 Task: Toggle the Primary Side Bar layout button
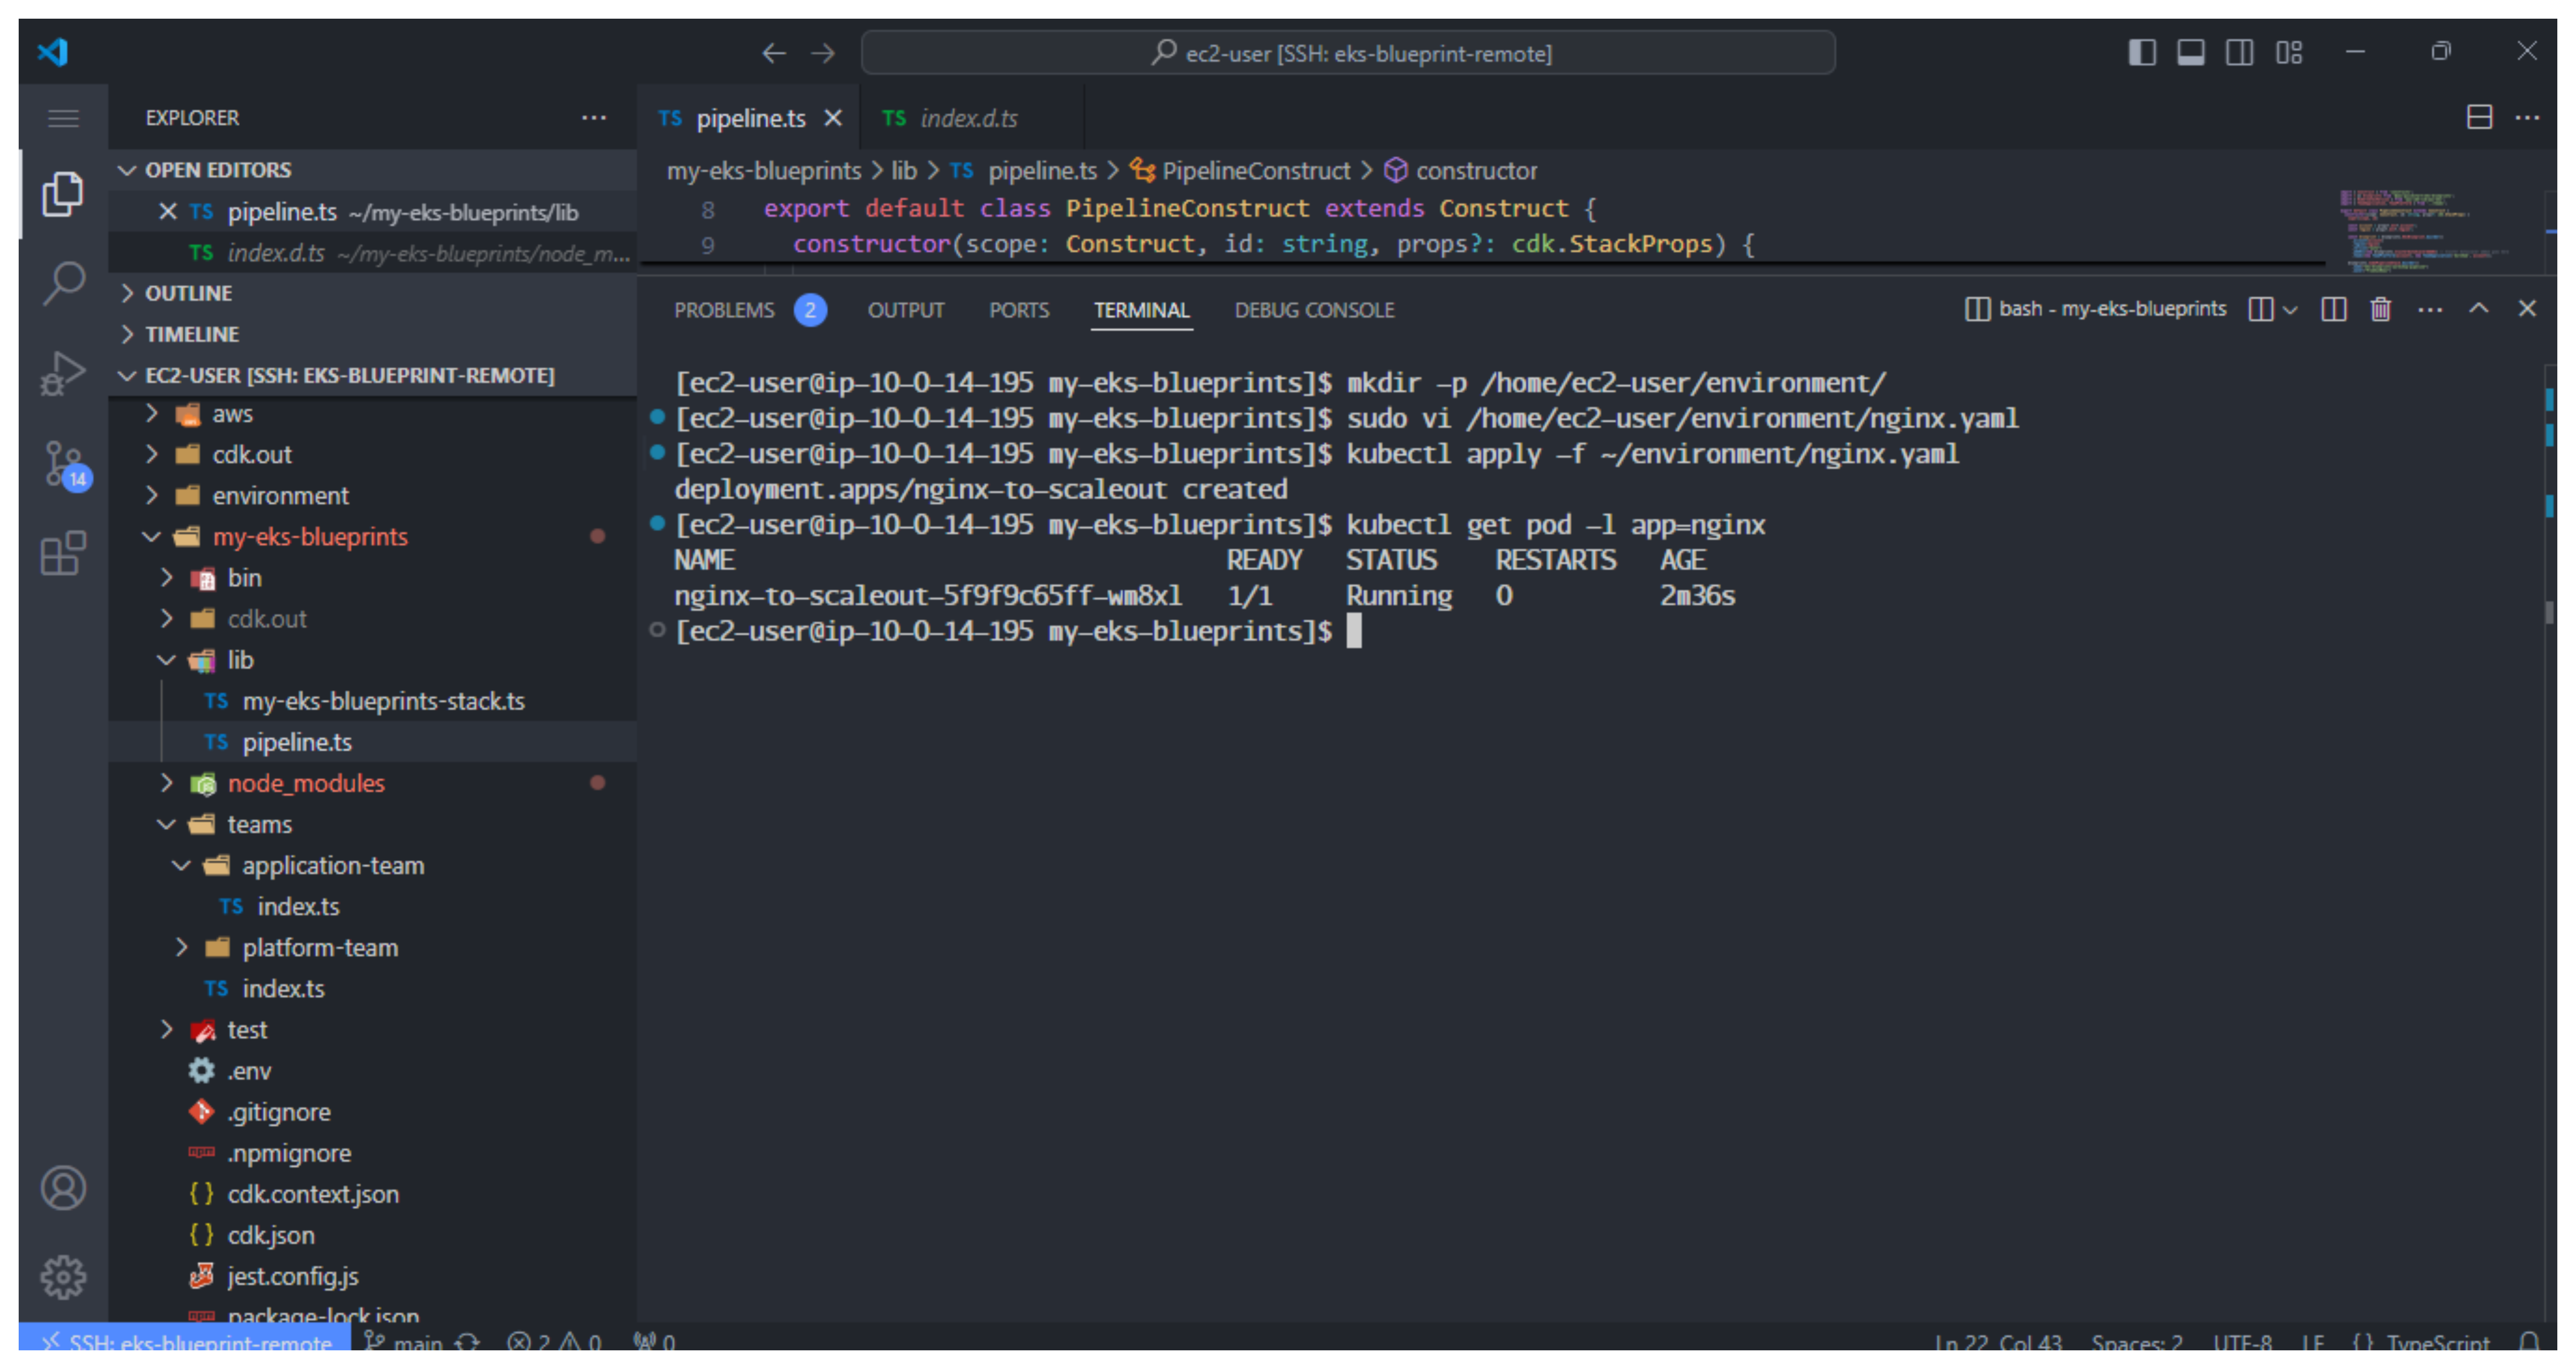tap(2142, 52)
